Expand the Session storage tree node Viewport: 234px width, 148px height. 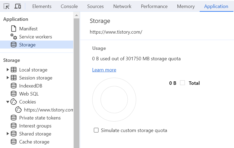[8, 78]
